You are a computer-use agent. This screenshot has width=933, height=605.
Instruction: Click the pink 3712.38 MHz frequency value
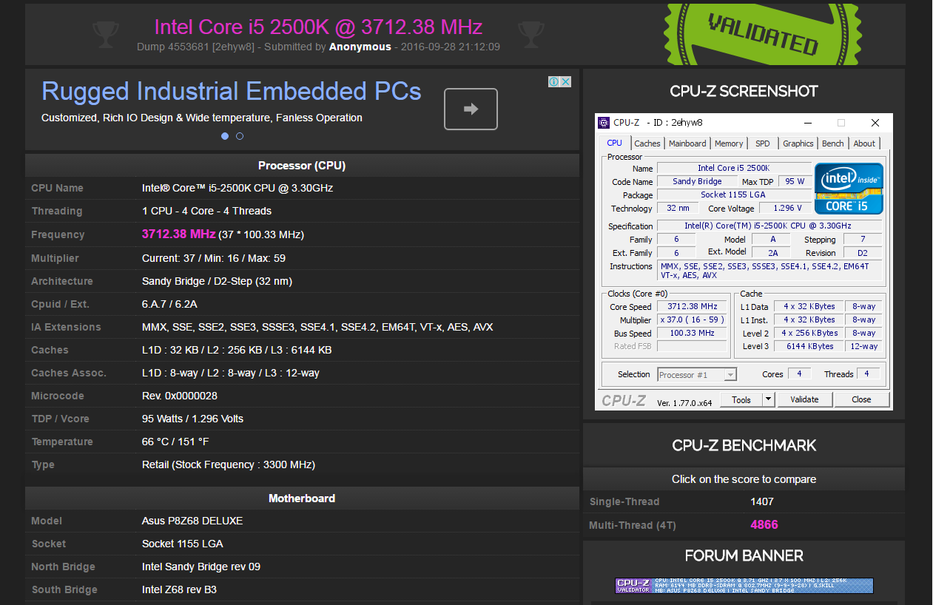tap(178, 234)
